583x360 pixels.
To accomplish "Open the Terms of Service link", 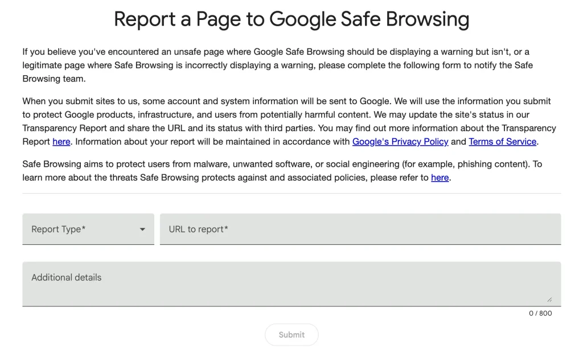I will click(502, 142).
